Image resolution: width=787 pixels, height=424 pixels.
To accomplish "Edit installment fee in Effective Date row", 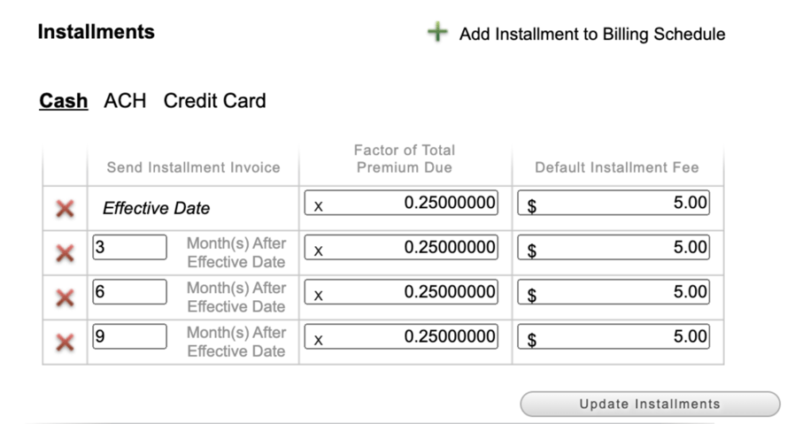I will (x=613, y=203).
